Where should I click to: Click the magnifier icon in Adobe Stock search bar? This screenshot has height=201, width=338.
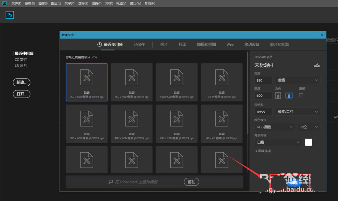(110, 182)
